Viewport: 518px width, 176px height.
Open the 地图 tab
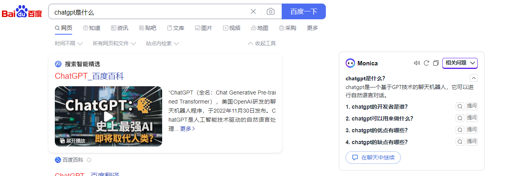click(x=260, y=28)
